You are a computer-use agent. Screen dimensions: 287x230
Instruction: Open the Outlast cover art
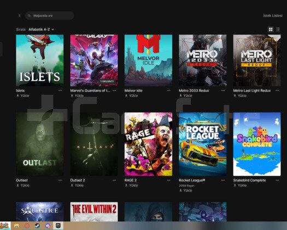(40, 144)
